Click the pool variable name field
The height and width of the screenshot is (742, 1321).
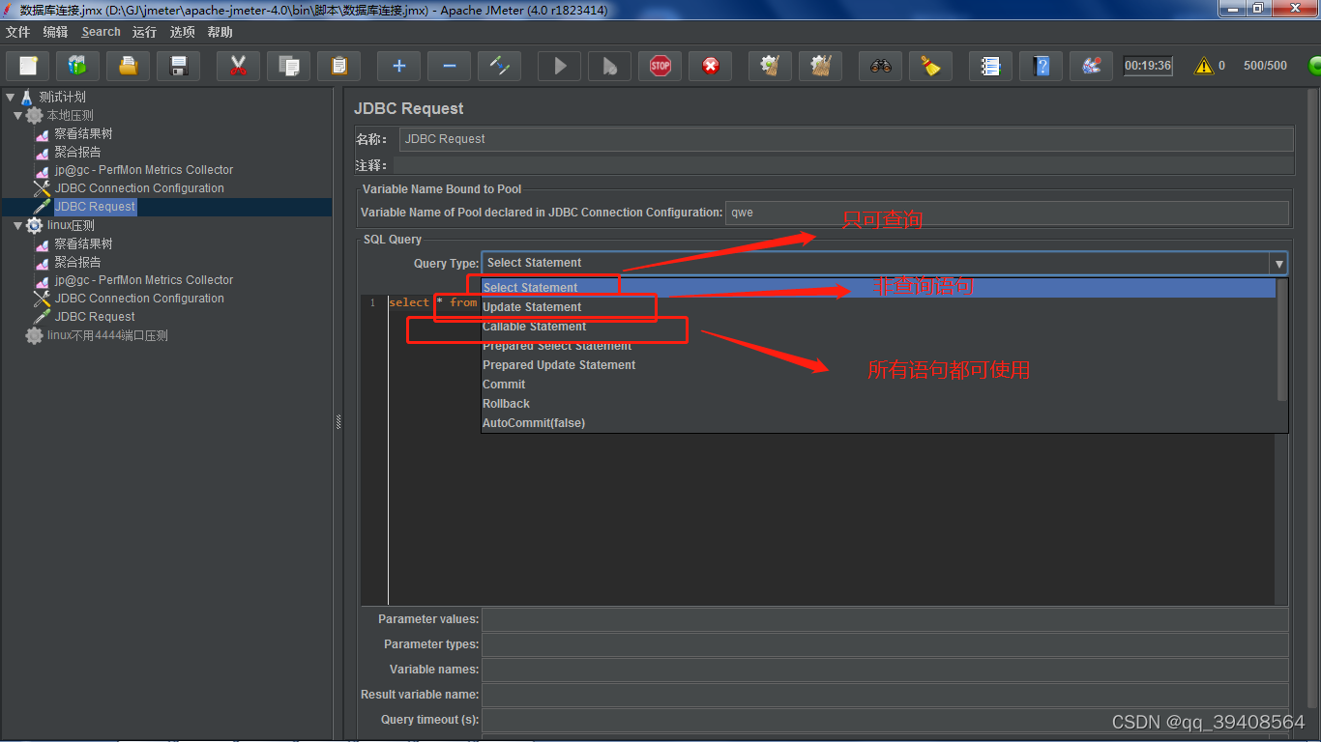(1007, 213)
